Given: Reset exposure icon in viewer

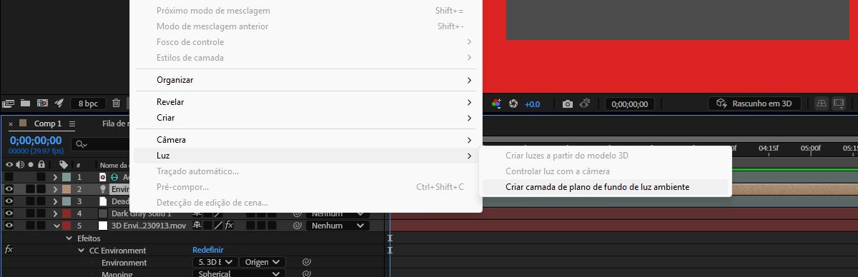Looking at the screenshot, I should coord(513,104).
